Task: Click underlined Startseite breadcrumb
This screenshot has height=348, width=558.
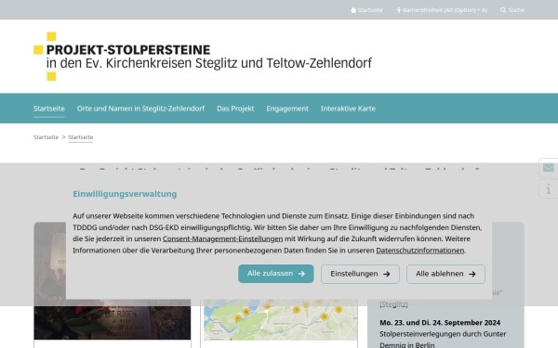Action: click(80, 137)
